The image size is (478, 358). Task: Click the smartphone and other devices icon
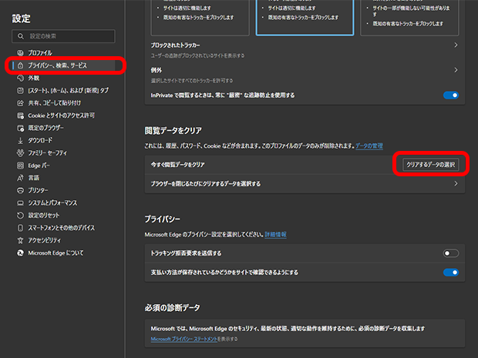20,228
